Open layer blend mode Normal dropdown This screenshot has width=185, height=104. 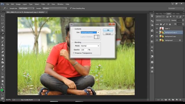coord(163,21)
